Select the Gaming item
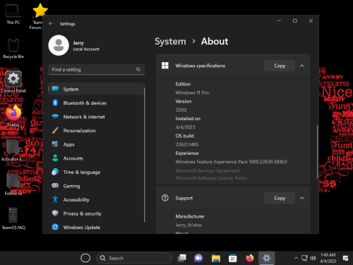The image size is (353, 265). 96,186
